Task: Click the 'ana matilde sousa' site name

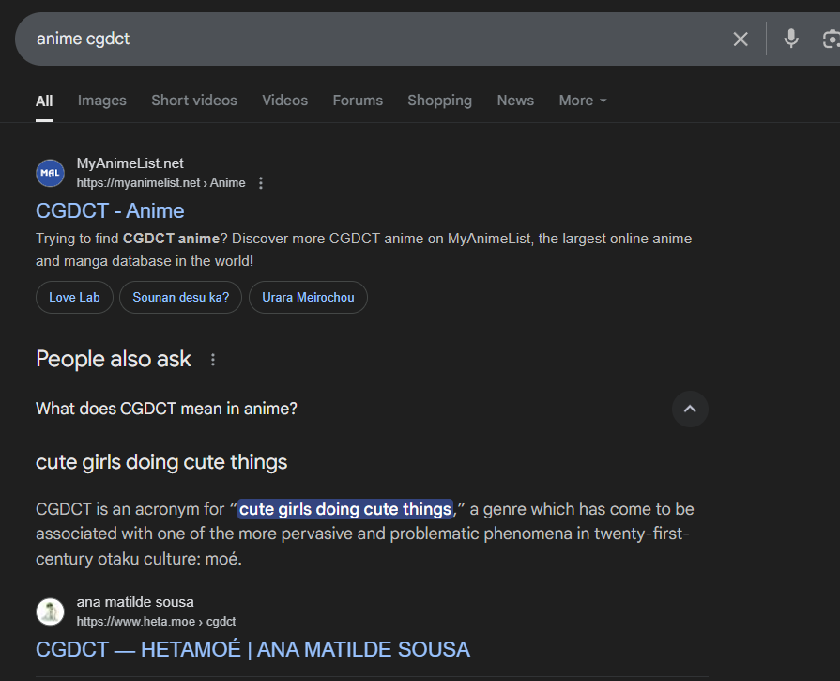Action: tap(135, 602)
